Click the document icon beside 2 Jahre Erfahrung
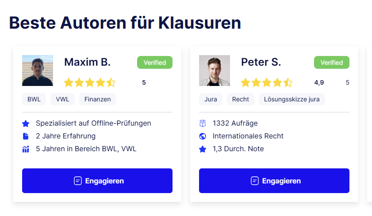The width and height of the screenshot is (372, 216). tap(26, 136)
